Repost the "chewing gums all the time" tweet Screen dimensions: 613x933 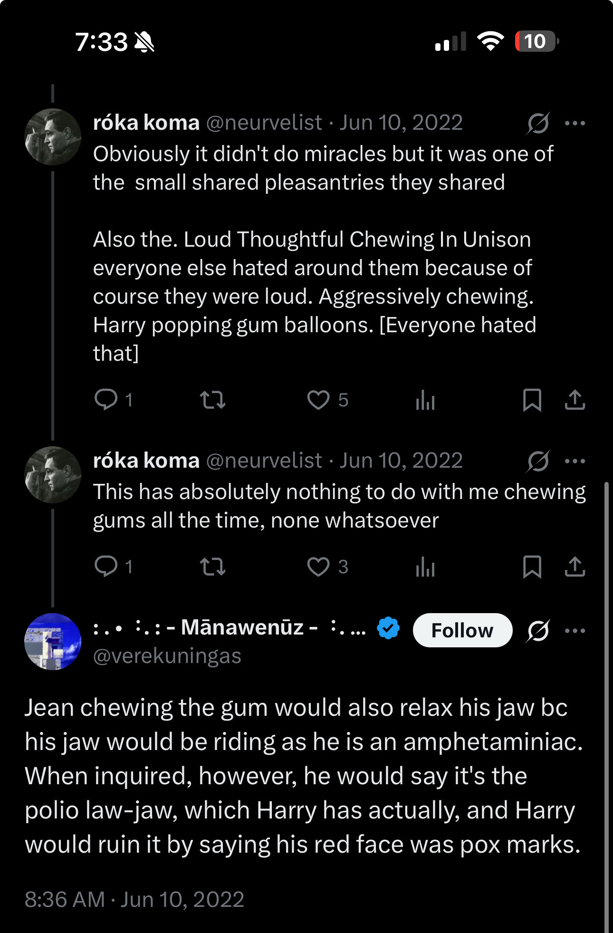click(x=212, y=567)
